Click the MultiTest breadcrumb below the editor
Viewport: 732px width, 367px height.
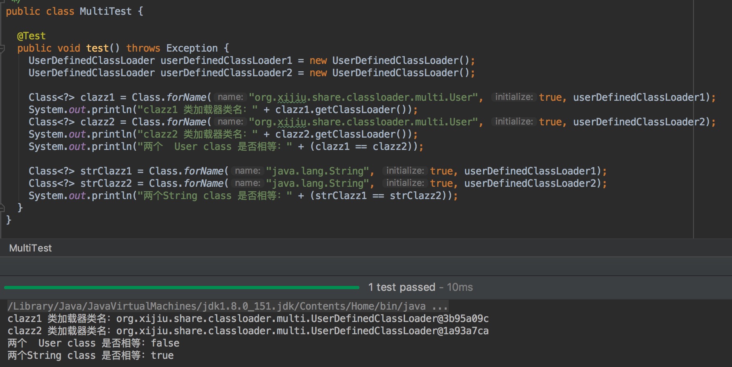[30, 248]
